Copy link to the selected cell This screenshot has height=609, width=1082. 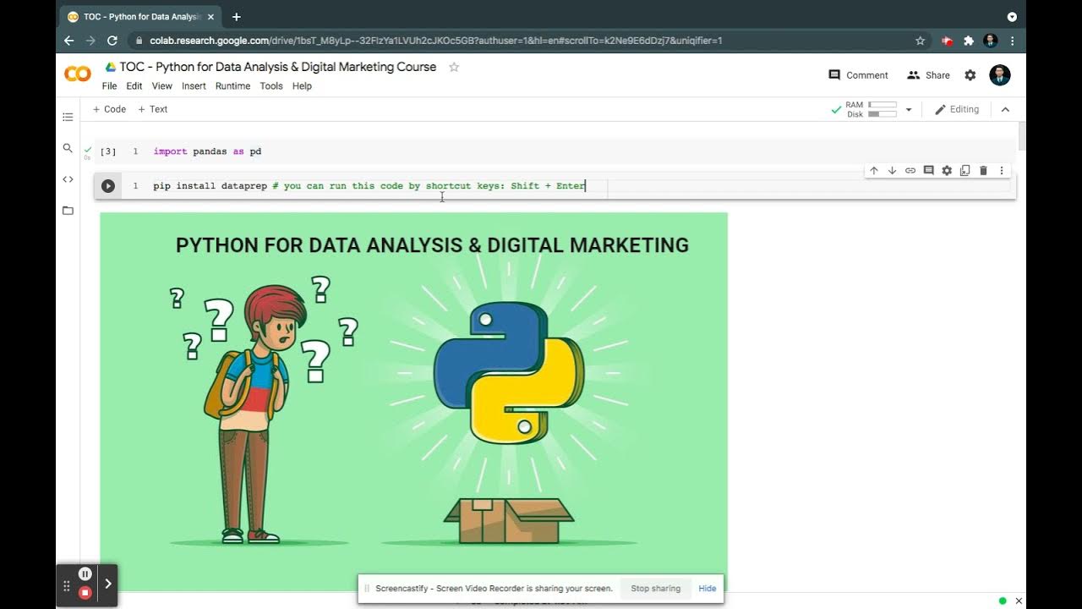click(x=910, y=171)
